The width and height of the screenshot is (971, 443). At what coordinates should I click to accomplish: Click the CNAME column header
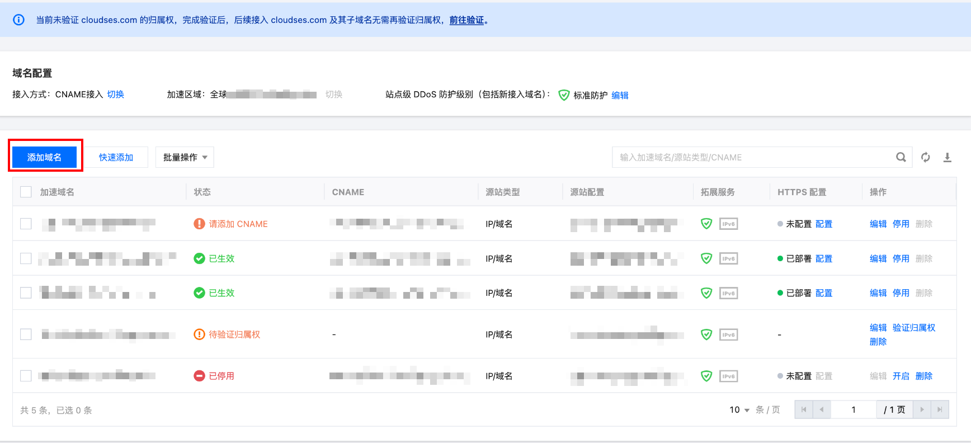pyautogui.click(x=348, y=192)
